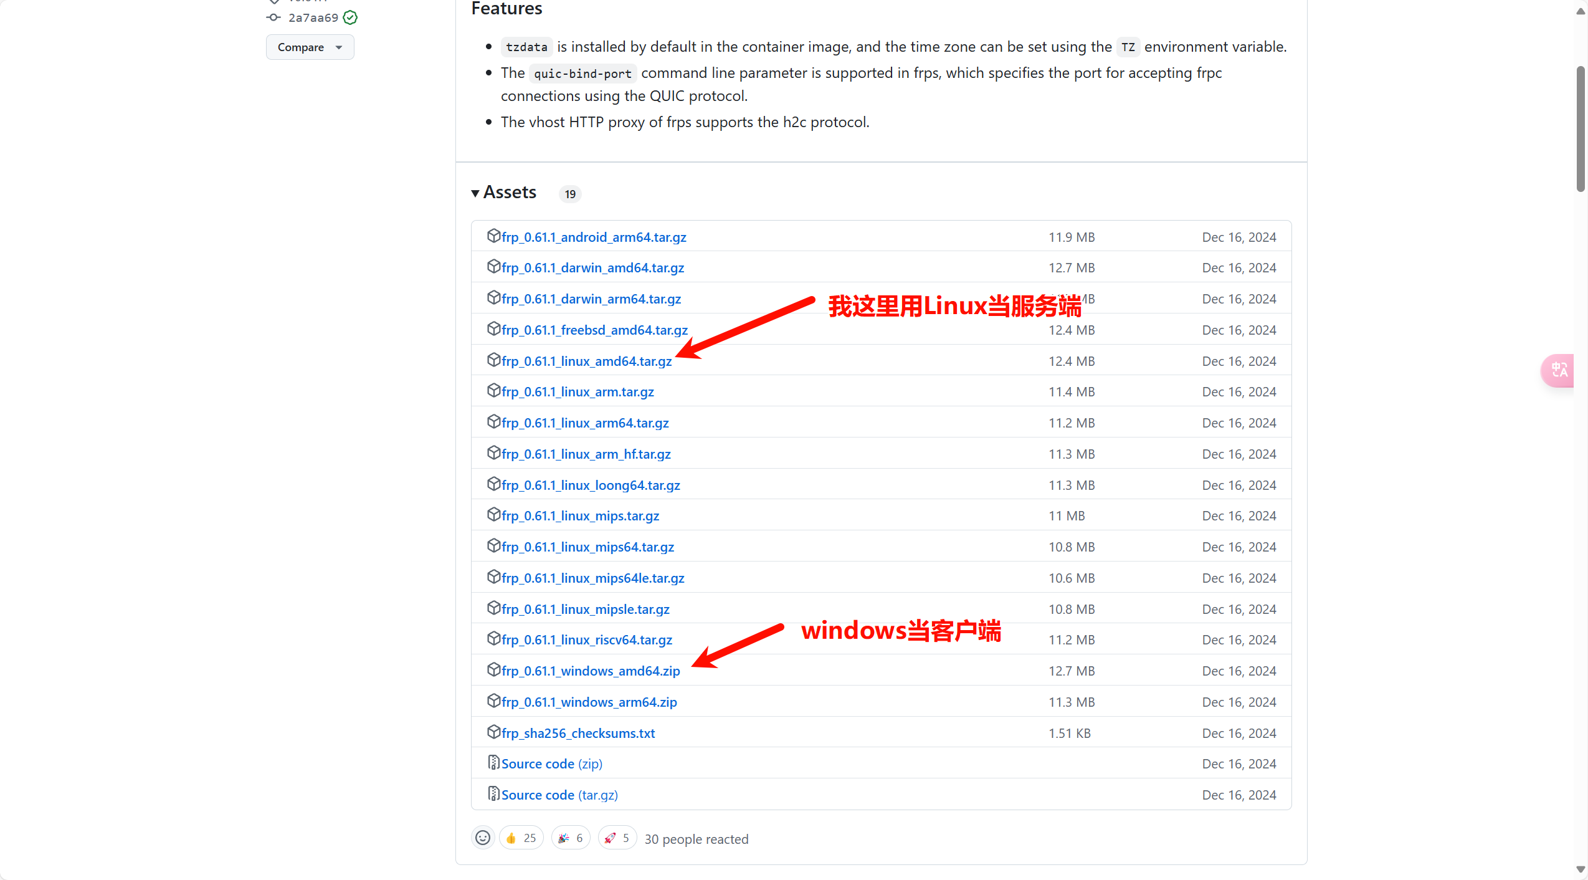The height and width of the screenshot is (880, 1588).
Task: Download frp_0.61.1_darwin_amd64.tar.gz
Action: pos(592,267)
